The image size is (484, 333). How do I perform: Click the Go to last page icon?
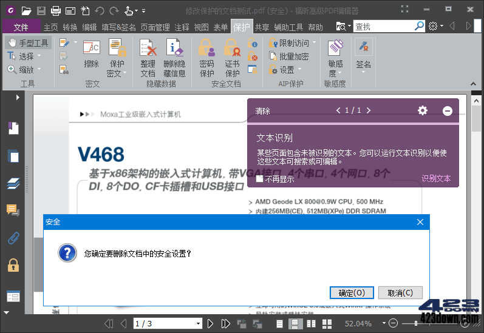pyautogui.click(x=226, y=323)
